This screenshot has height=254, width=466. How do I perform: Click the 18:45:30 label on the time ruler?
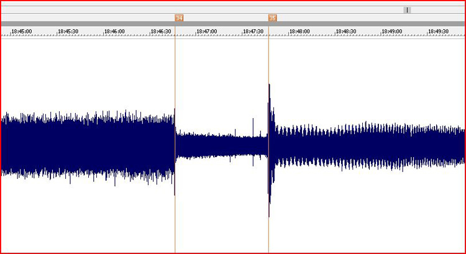coord(68,31)
